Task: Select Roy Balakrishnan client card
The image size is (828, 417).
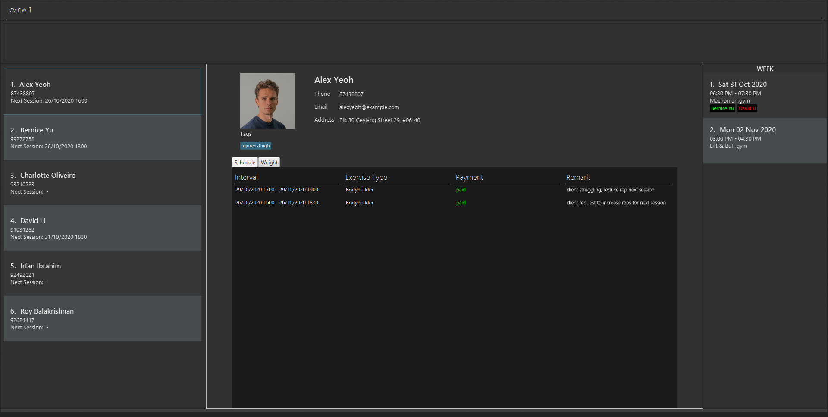Action: pyautogui.click(x=103, y=319)
